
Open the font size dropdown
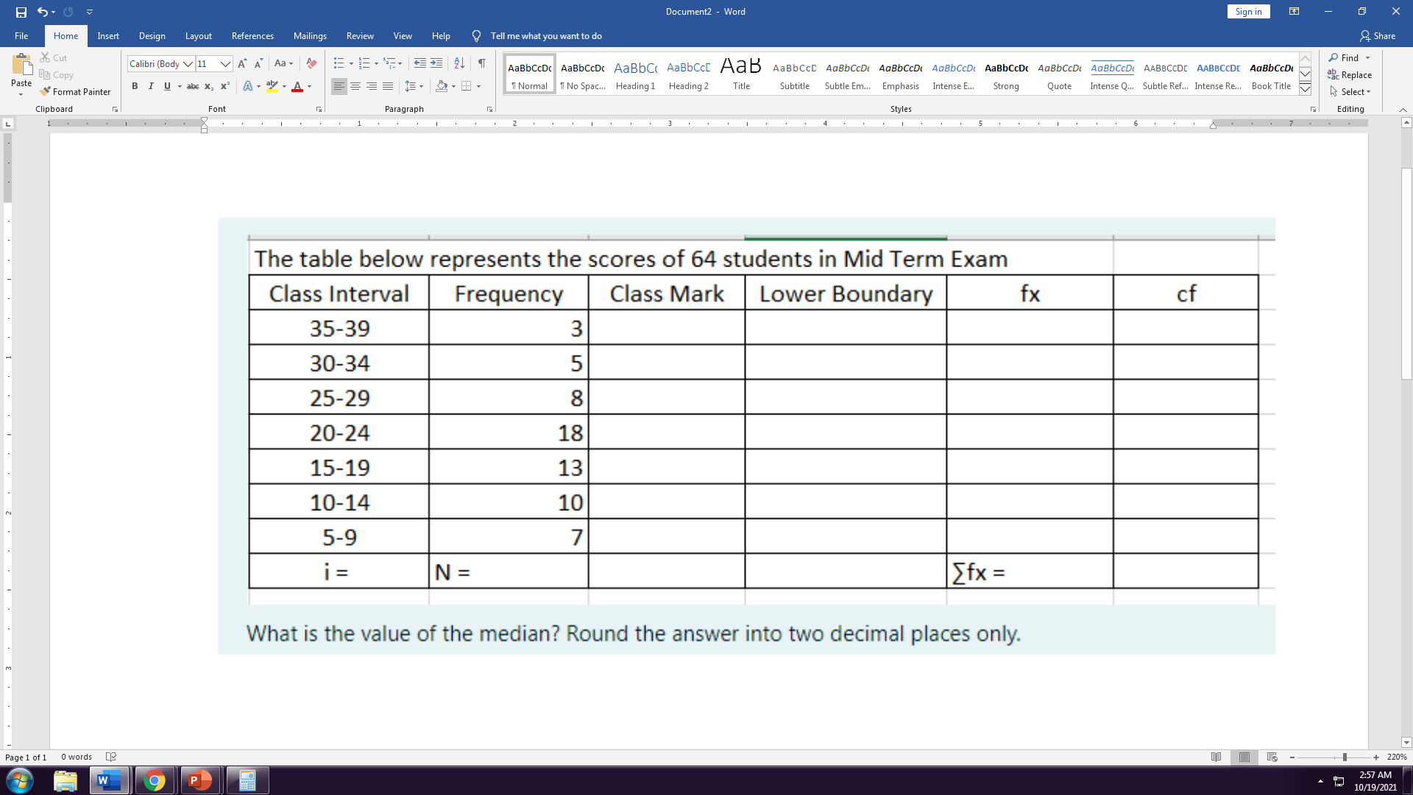(225, 64)
